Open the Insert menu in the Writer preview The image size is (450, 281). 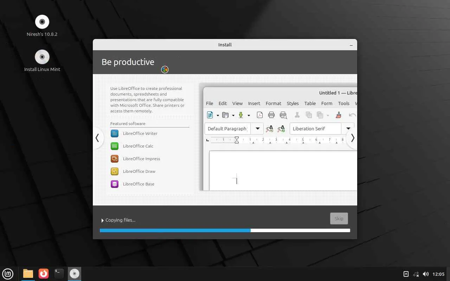click(x=254, y=103)
